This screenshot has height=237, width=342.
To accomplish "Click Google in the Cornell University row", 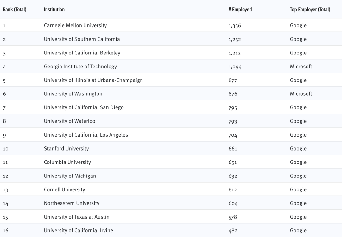I will (x=298, y=190).
